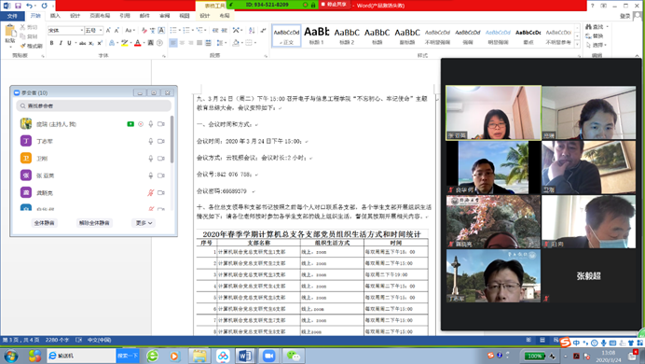This screenshot has width=645, height=364.
Task: Switch to the 插入 ribbon tab
Action: (x=55, y=16)
